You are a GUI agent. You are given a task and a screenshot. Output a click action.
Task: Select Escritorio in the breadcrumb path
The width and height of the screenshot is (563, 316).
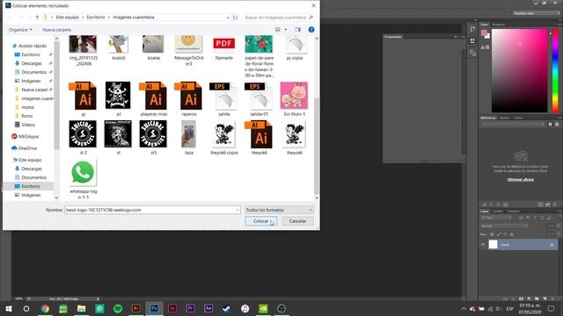(x=96, y=18)
